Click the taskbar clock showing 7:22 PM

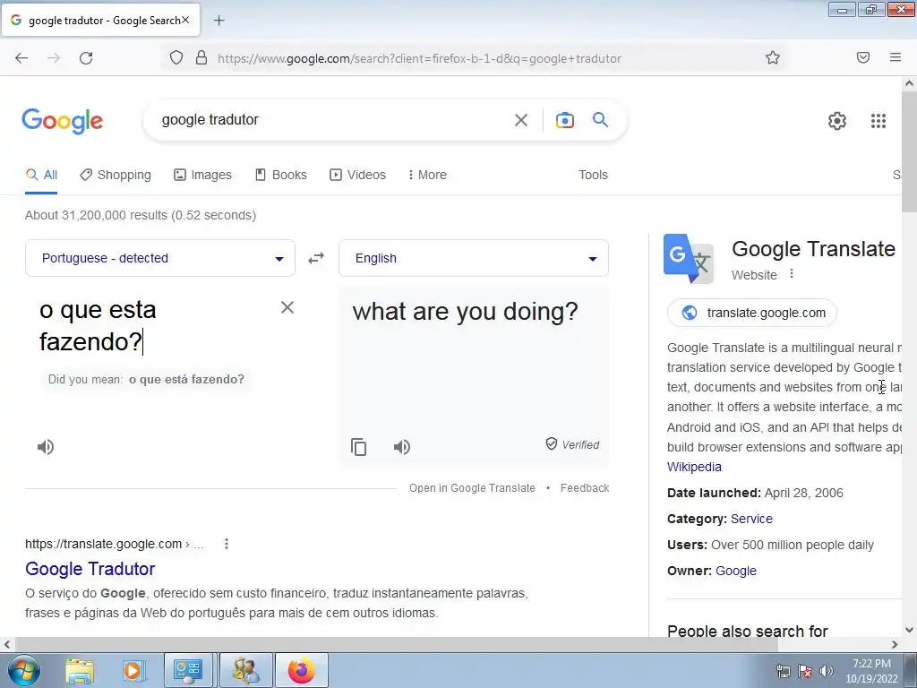coord(871,670)
